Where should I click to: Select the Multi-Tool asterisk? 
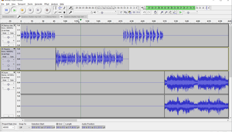[x=64, y=12]
